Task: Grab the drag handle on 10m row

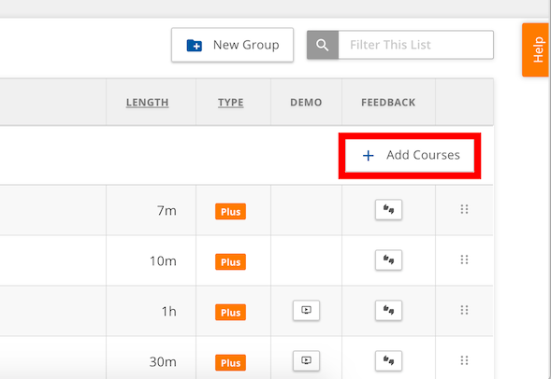Action: click(464, 260)
